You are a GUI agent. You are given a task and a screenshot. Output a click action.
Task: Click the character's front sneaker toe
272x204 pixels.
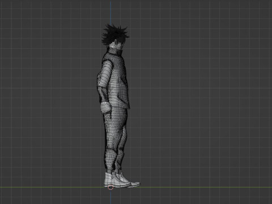tap(135, 184)
